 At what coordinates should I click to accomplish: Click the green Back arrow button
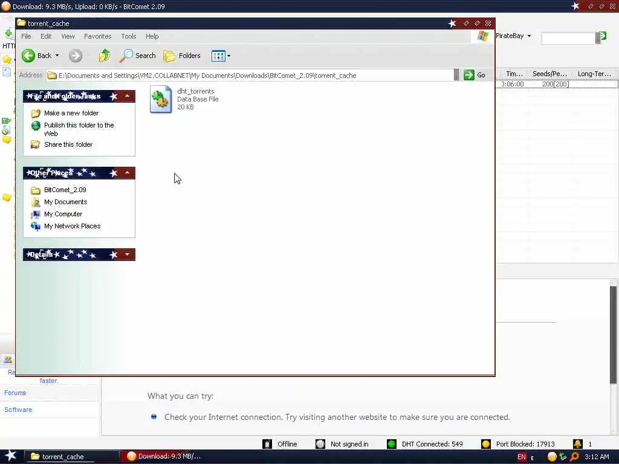pyautogui.click(x=28, y=56)
